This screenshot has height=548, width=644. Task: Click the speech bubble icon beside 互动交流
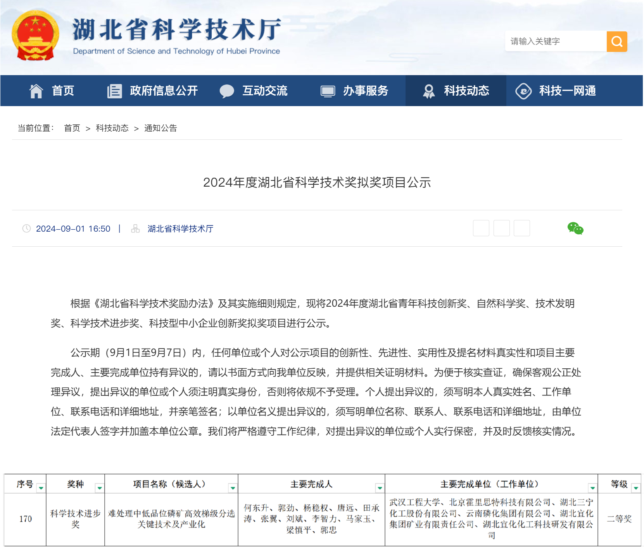point(227,91)
